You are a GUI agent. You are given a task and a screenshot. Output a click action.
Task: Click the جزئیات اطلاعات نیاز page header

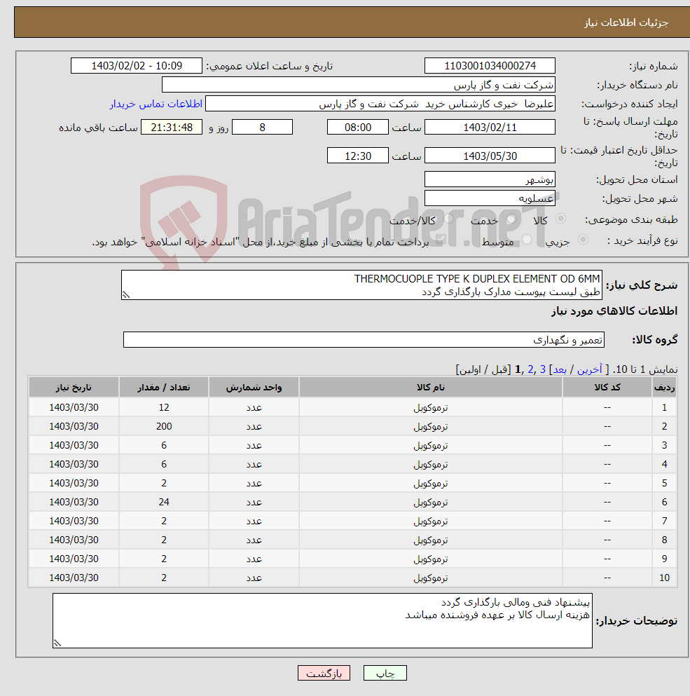point(626,22)
